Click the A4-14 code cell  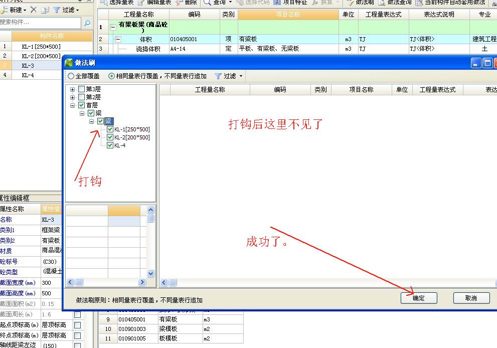194,49
